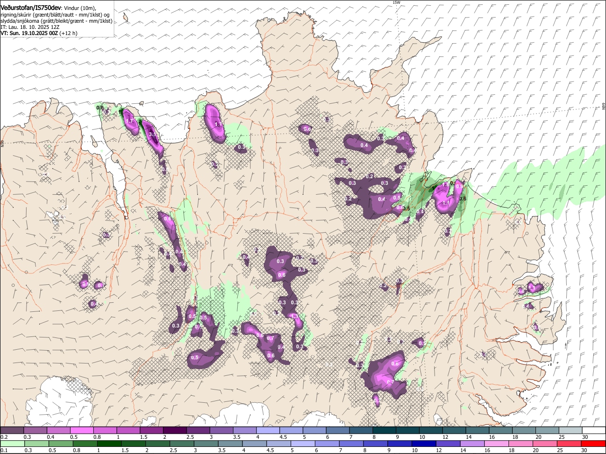This screenshot has width=606, height=454.
Task: Click the Veðurstofan/IS750dev title text
Action: click(x=31, y=7)
